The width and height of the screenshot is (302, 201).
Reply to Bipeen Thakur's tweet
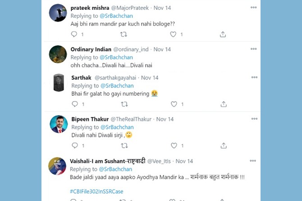74,146
